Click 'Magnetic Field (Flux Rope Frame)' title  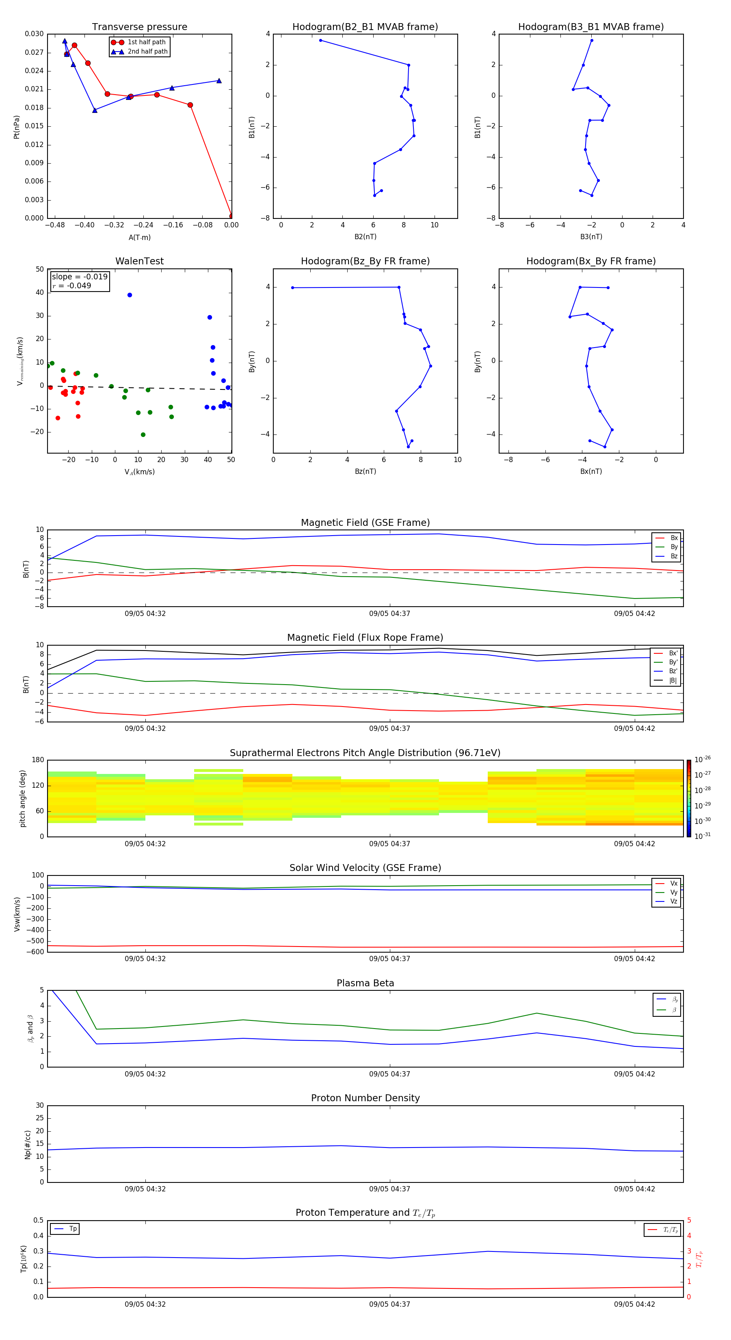[x=365, y=638]
